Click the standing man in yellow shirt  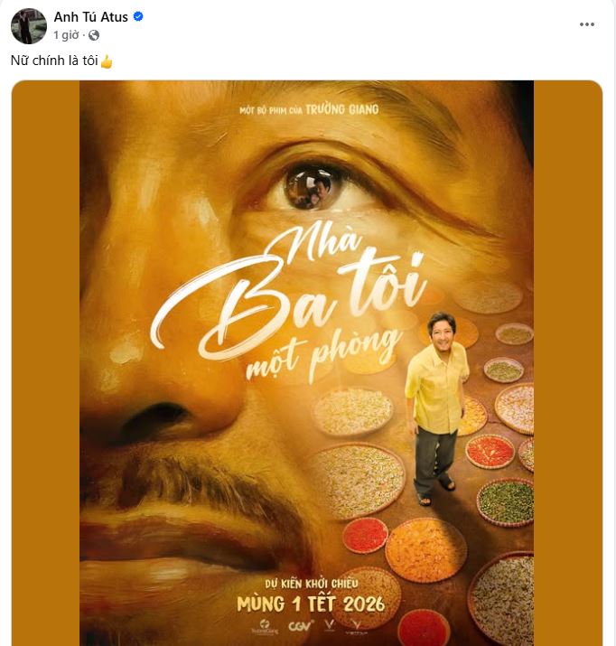click(435, 407)
